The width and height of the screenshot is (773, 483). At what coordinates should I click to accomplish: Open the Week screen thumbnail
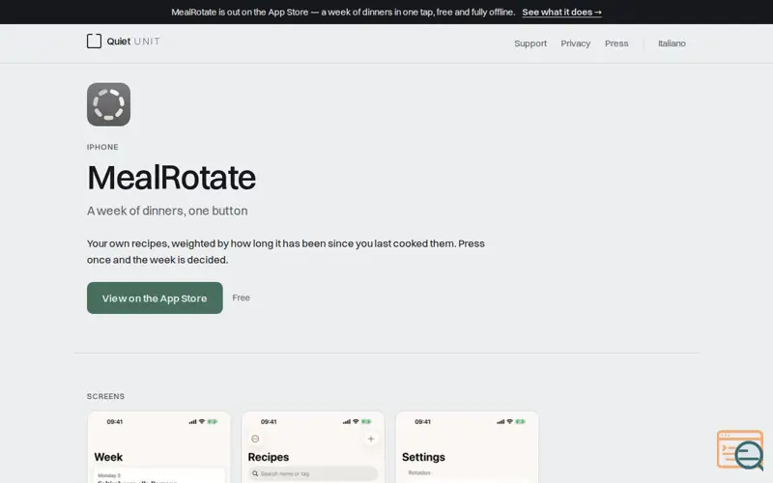tap(158, 447)
